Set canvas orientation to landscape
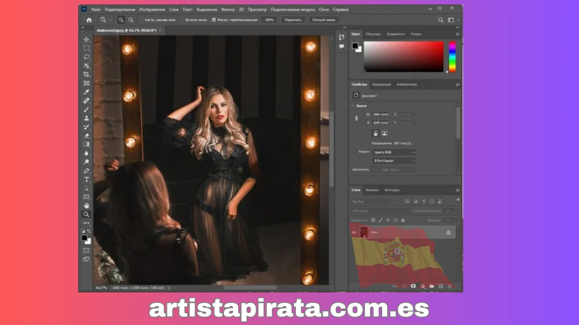 (384, 133)
